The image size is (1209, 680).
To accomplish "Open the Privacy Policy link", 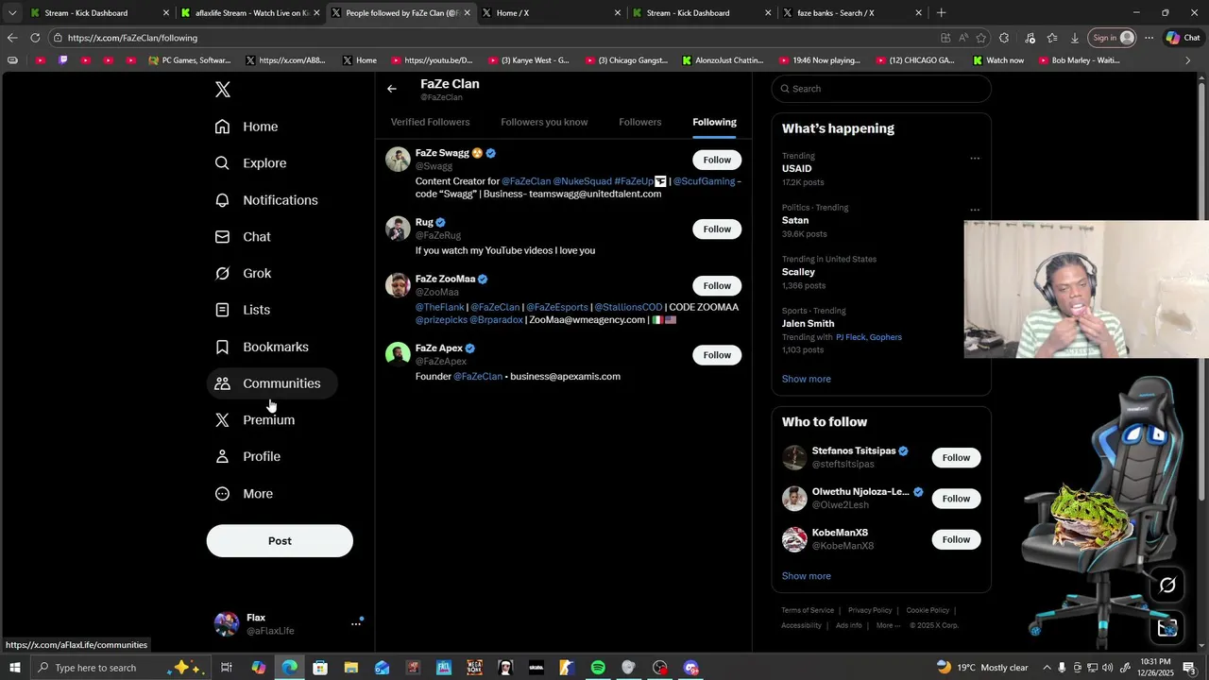I will [870, 610].
